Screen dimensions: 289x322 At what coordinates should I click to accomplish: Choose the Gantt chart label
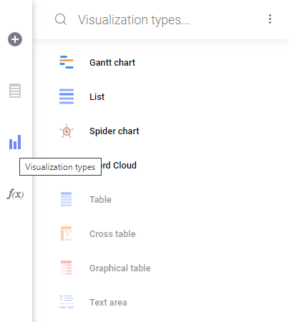(112, 63)
